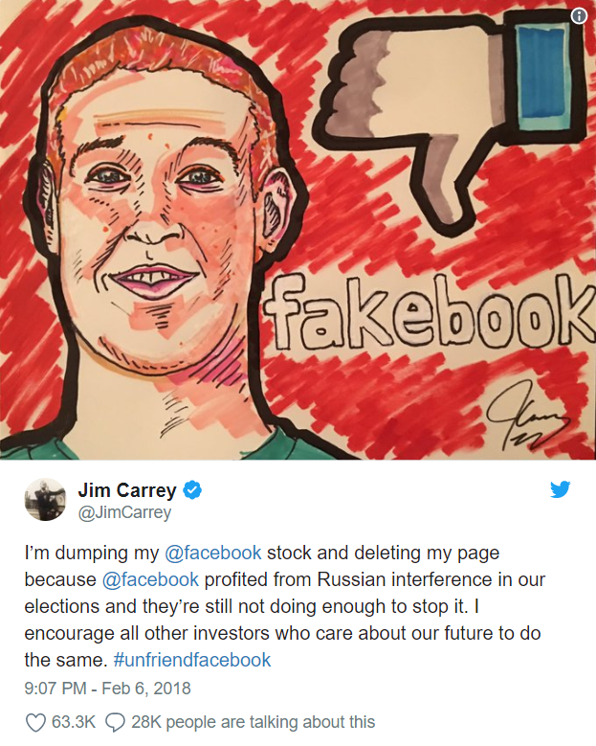Click the info icon on the image
The image size is (596, 746).
click(579, 16)
